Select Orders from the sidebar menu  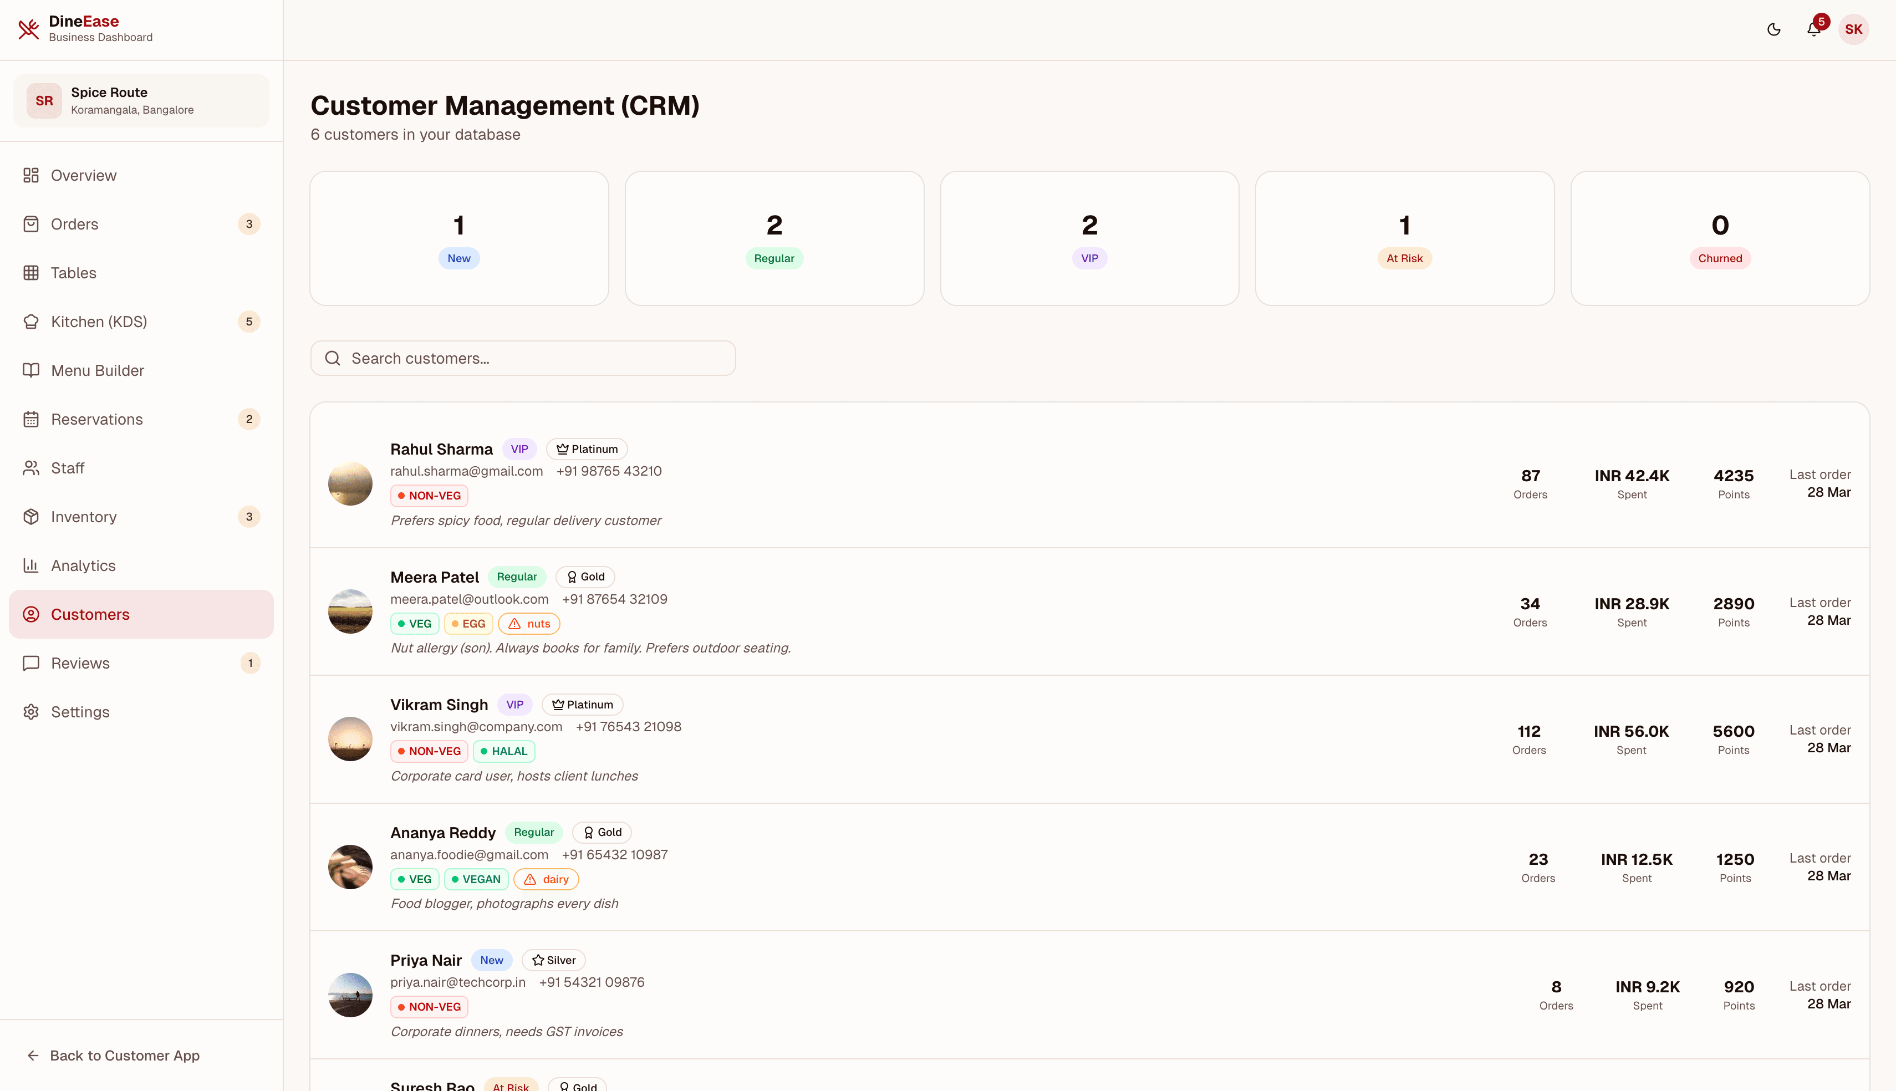(x=75, y=223)
